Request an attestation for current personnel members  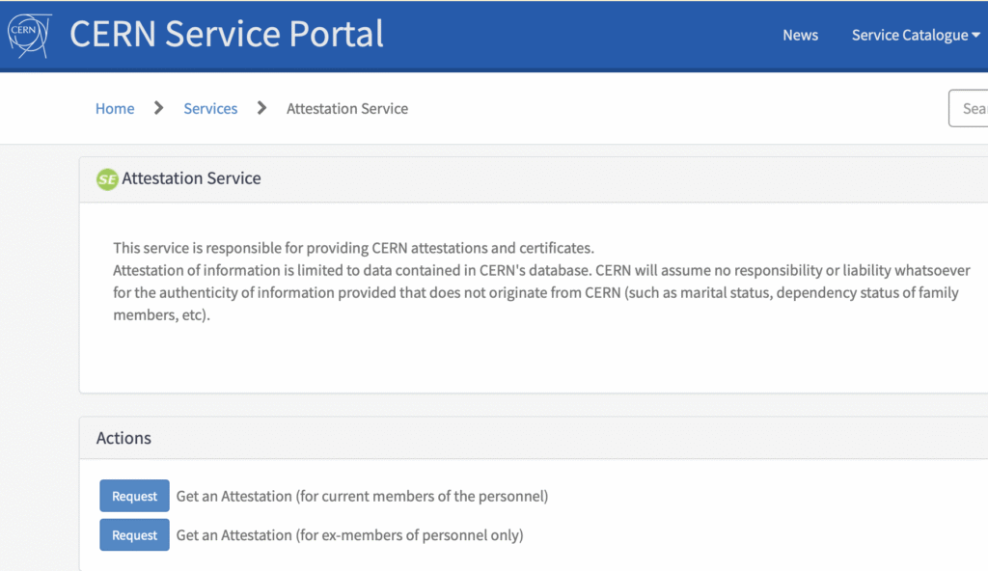click(134, 497)
